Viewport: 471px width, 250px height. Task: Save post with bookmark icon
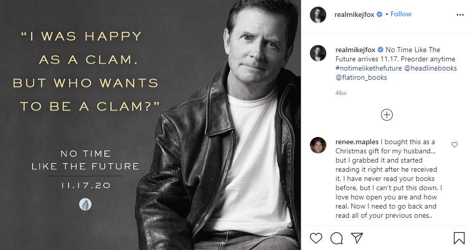(459, 238)
